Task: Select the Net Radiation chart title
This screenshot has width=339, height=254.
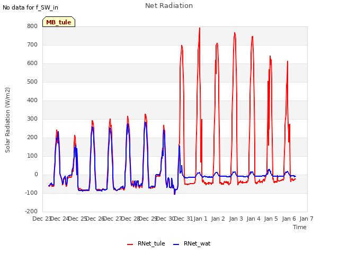Action: click(x=169, y=6)
